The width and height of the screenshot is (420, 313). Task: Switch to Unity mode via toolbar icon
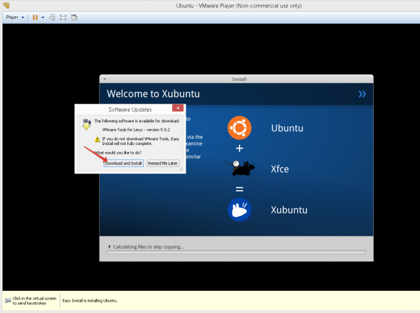[74, 17]
